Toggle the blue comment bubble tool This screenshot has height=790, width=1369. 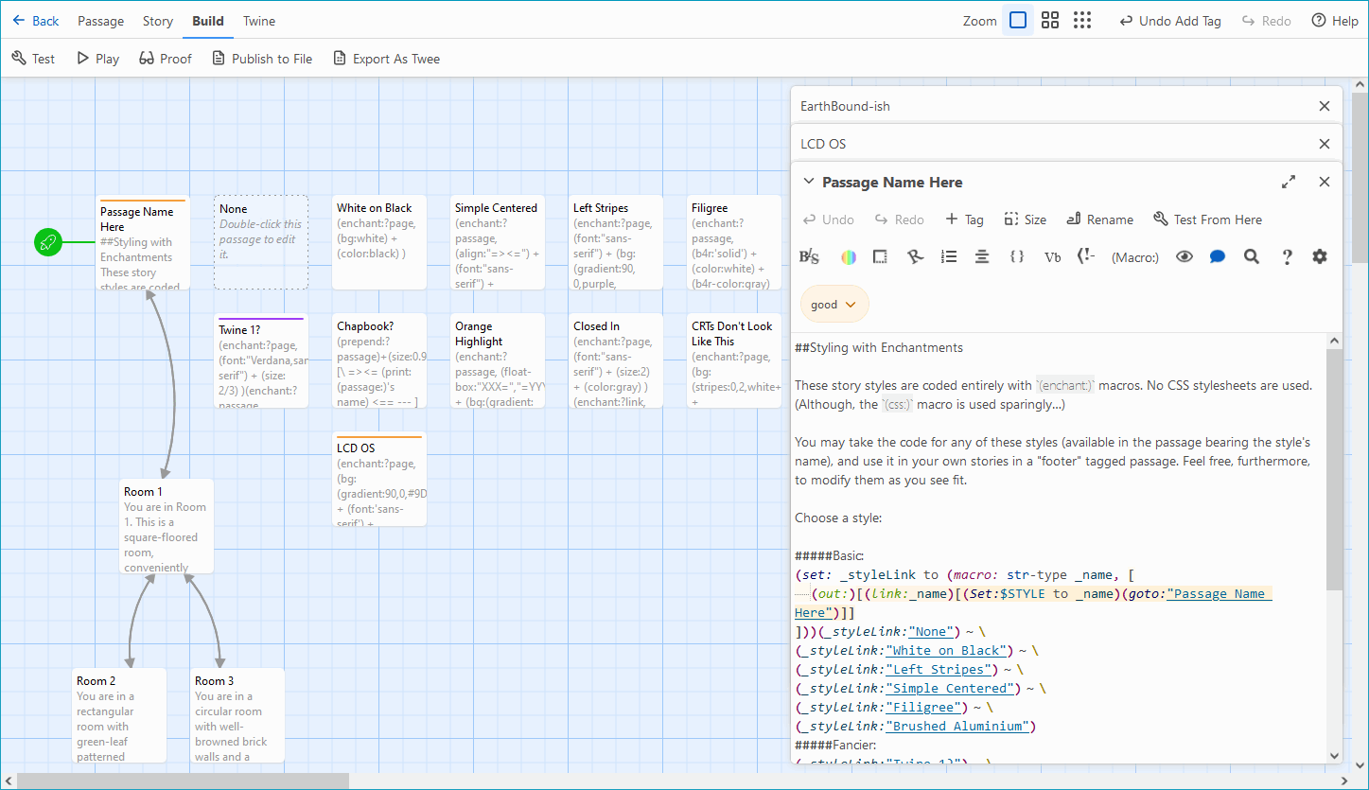tap(1218, 255)
